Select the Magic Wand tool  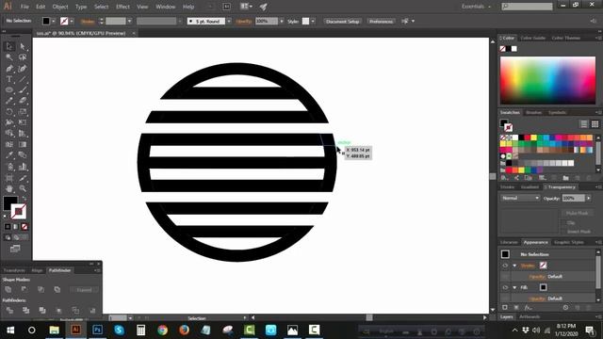coord(9,57)
